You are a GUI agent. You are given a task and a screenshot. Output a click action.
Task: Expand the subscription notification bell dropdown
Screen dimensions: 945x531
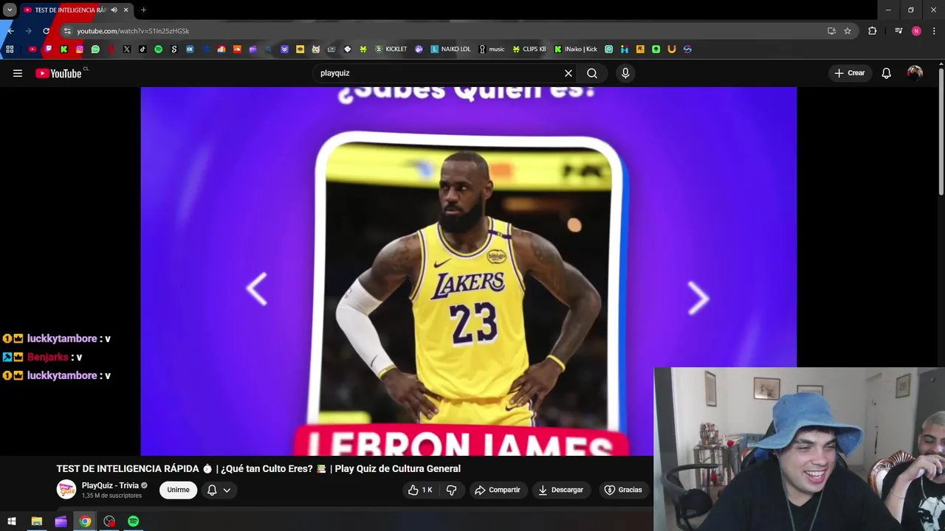[x=219, y=490]
